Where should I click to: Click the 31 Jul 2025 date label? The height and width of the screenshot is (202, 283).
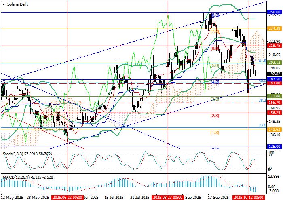140,198
